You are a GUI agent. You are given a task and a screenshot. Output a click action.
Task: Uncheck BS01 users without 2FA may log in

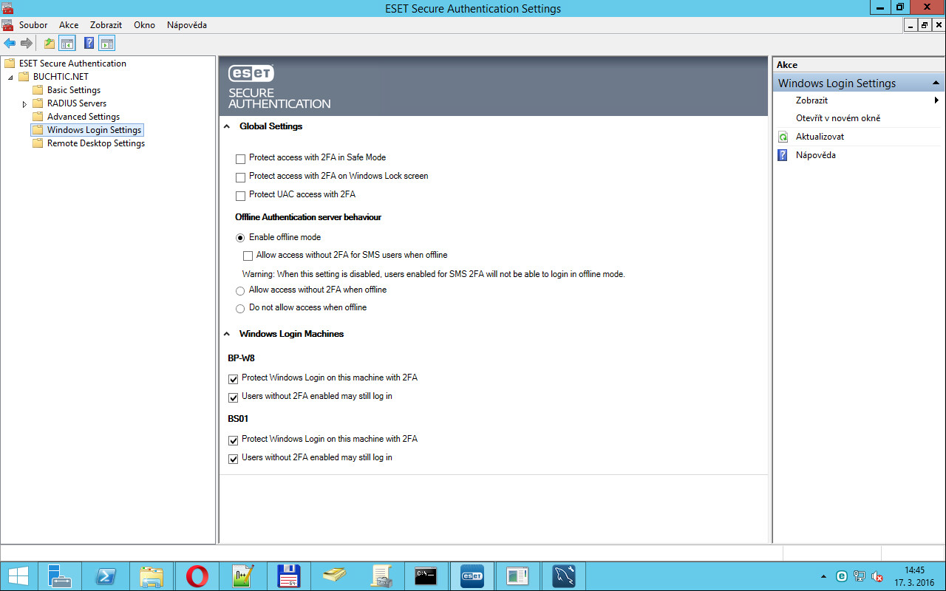click(234, 459)
